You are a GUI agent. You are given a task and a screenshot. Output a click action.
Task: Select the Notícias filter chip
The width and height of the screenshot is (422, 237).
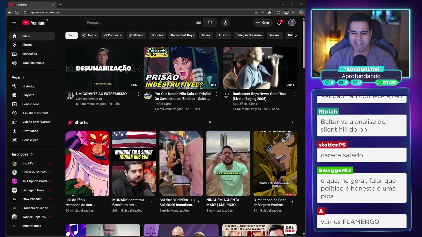tap(157, 35)
